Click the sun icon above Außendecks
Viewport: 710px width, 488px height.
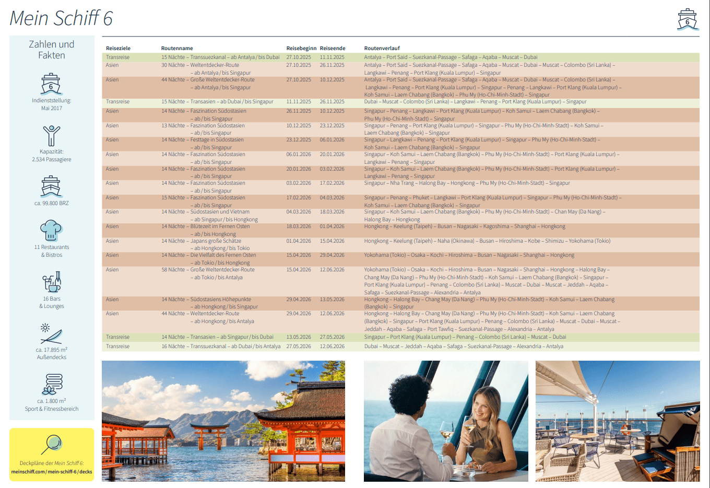point(51,331)
